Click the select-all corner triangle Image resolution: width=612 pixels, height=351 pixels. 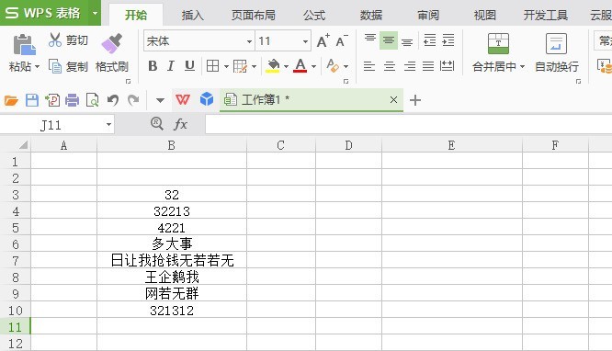[23, 145]
